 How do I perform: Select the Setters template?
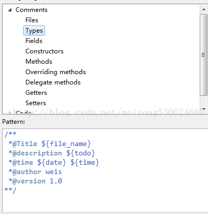click(36, 103)
